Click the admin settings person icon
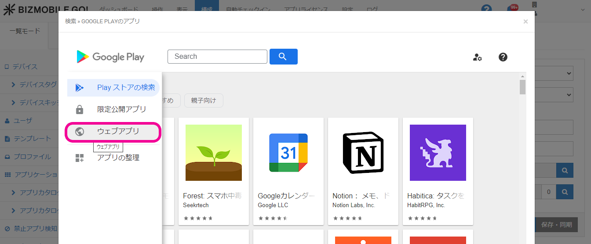Image resolution: width=591 pixels, height=244 pixels. tap(477, 57)
